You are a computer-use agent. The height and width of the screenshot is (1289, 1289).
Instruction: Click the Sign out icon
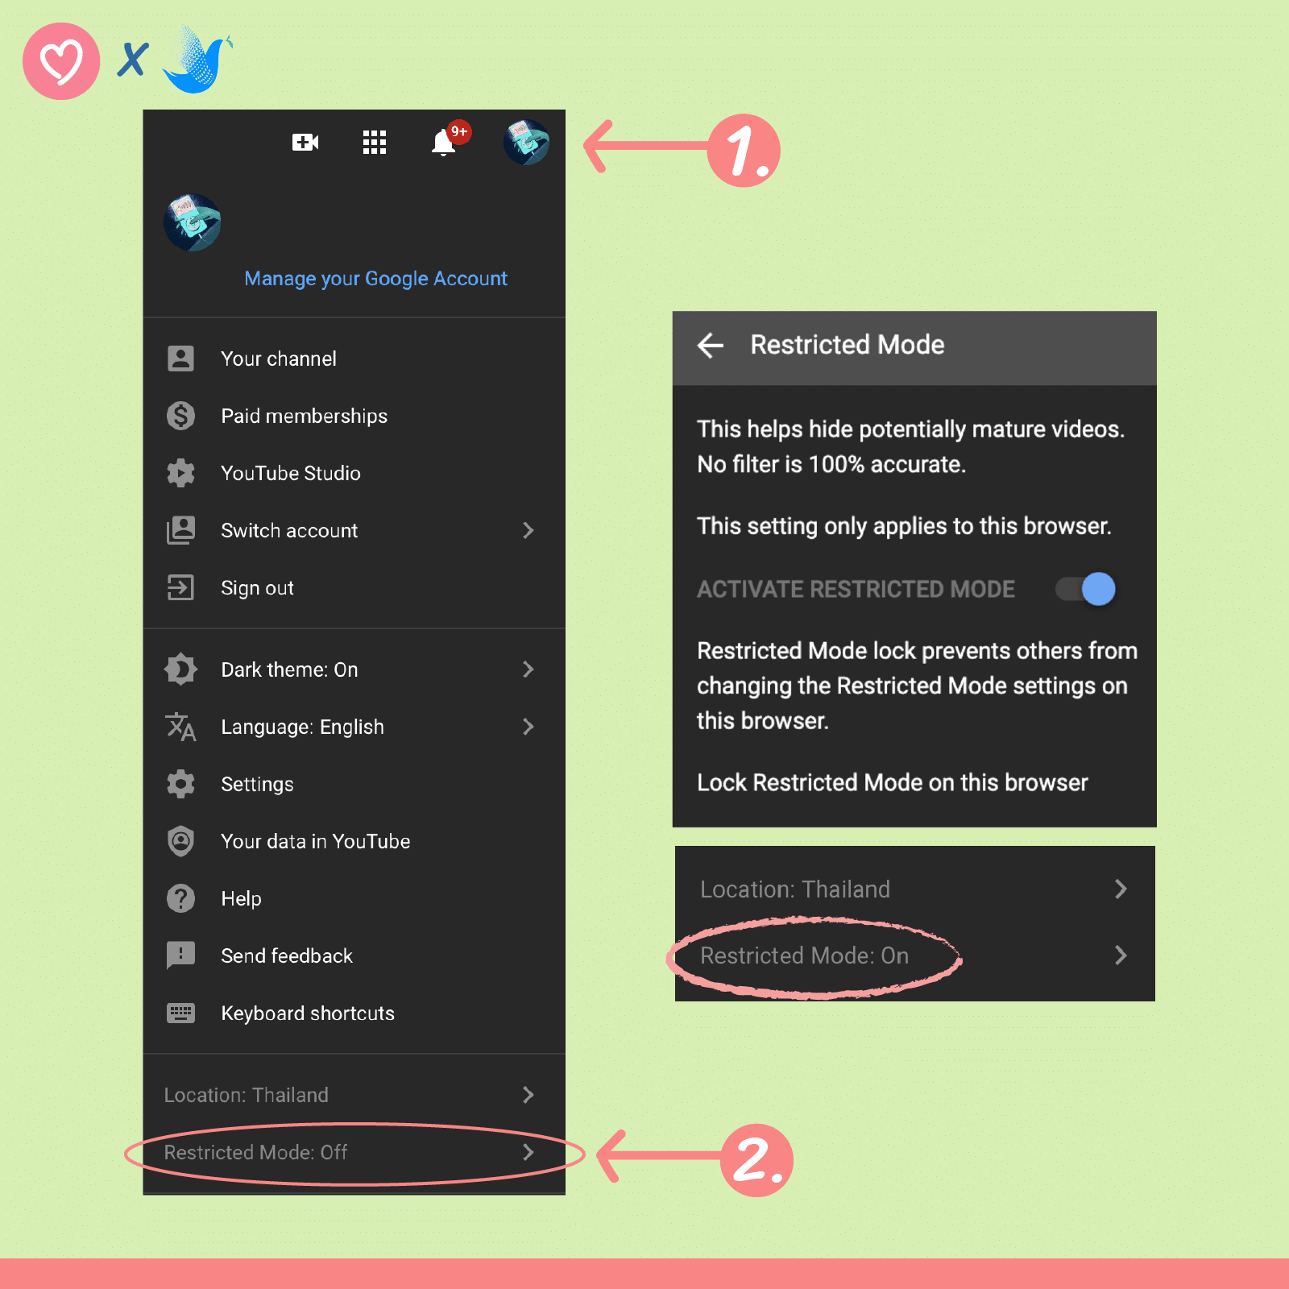point(180,587)
